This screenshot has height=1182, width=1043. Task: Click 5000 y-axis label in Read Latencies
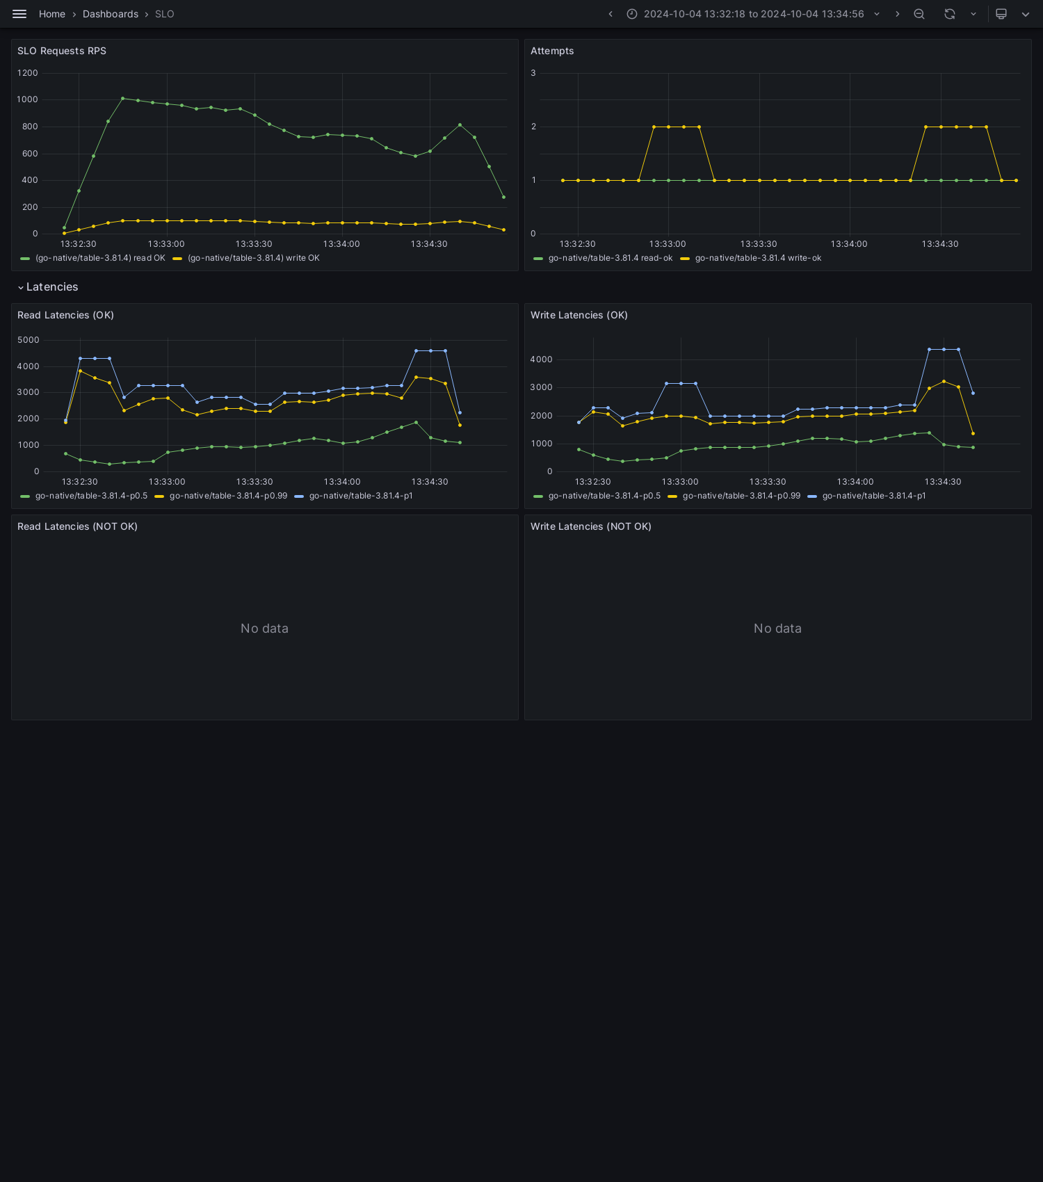(29, 340)
